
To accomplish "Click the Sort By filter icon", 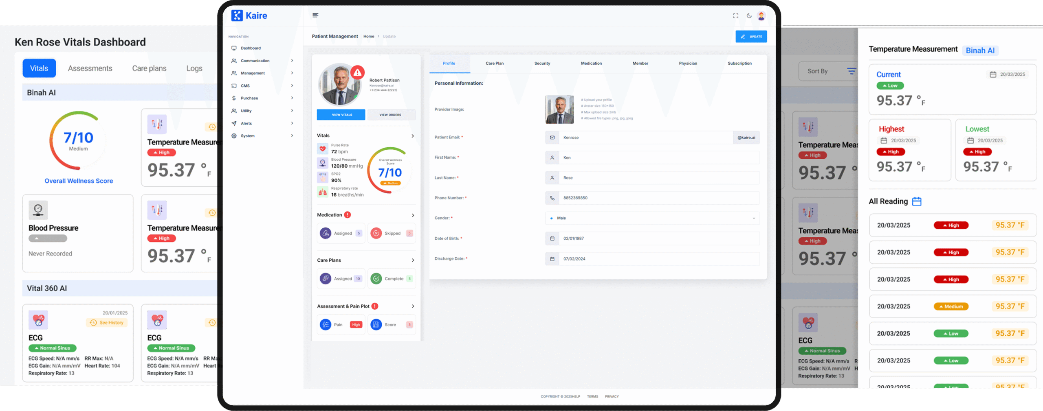I will 851,71.
